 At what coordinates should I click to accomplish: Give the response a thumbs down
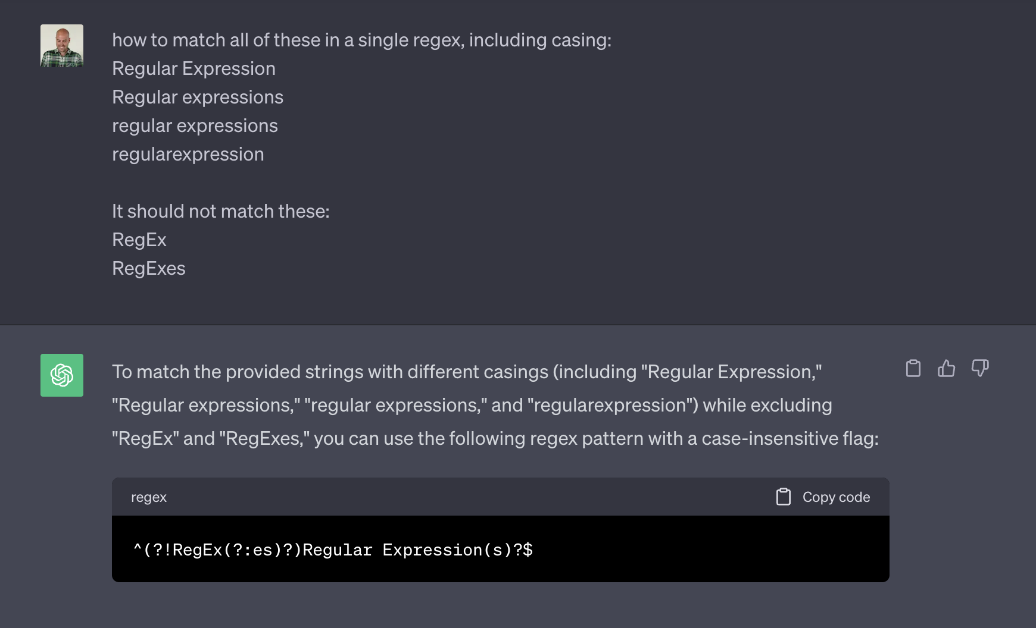coord(980,369)
